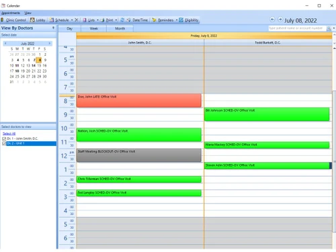
Task: Select the Nation, Josh appointment
Action: click(138, 134)
